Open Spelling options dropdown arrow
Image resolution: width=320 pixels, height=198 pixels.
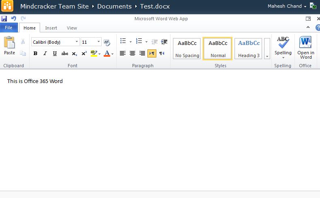tap(283, 58)
